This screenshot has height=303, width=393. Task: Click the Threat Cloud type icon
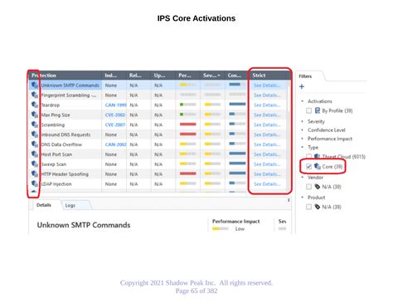click(318, 157)
